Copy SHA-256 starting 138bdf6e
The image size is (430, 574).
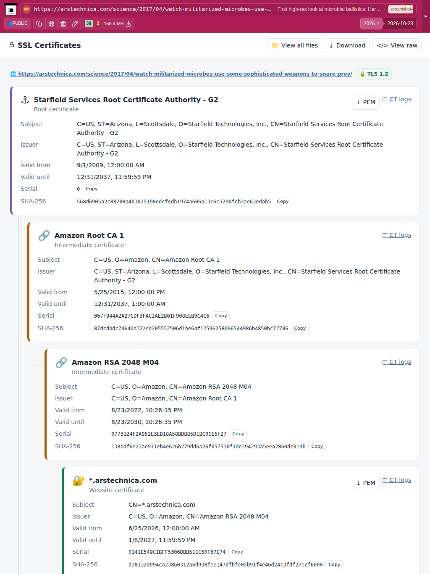317,447
